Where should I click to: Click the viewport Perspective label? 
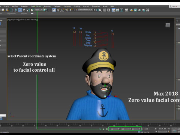(14, 20)
